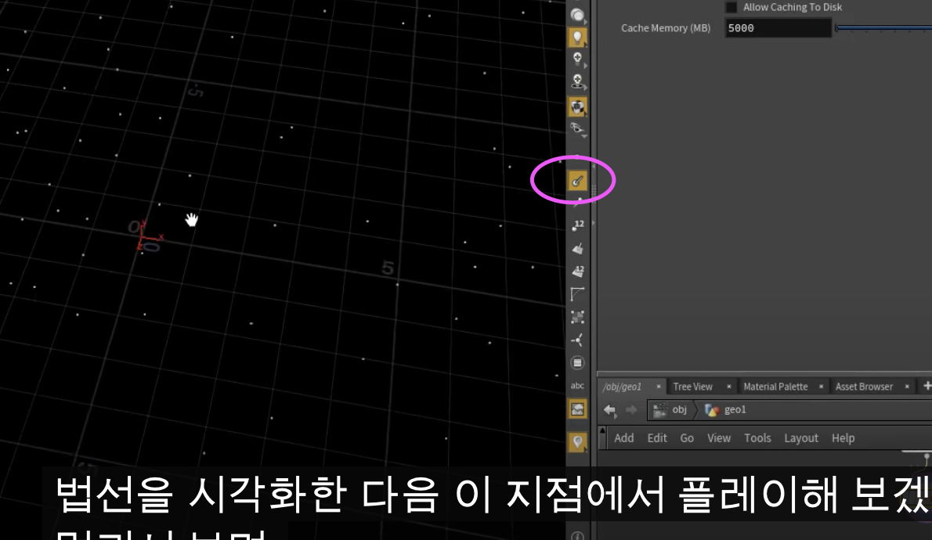Open the Layout menu
This screenshot has width=932, height=540.
point(800,438)
